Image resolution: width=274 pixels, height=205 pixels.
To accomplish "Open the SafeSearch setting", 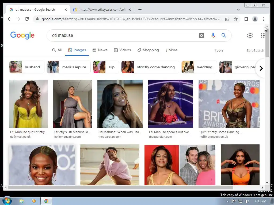I will click(255, 50).
